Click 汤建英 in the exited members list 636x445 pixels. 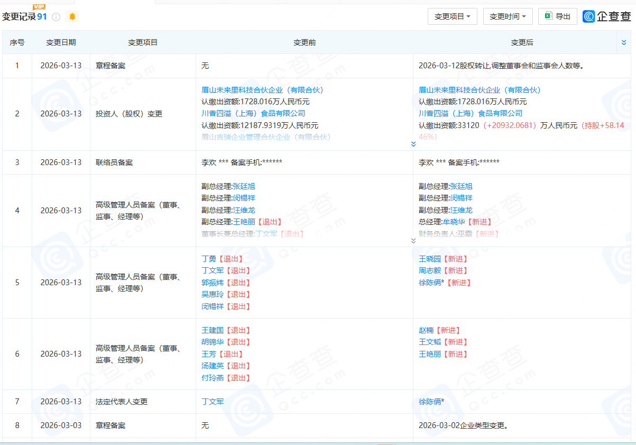[x=213, y=366]
